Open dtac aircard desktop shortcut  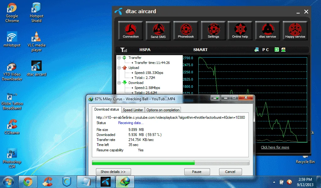point(36,69)
